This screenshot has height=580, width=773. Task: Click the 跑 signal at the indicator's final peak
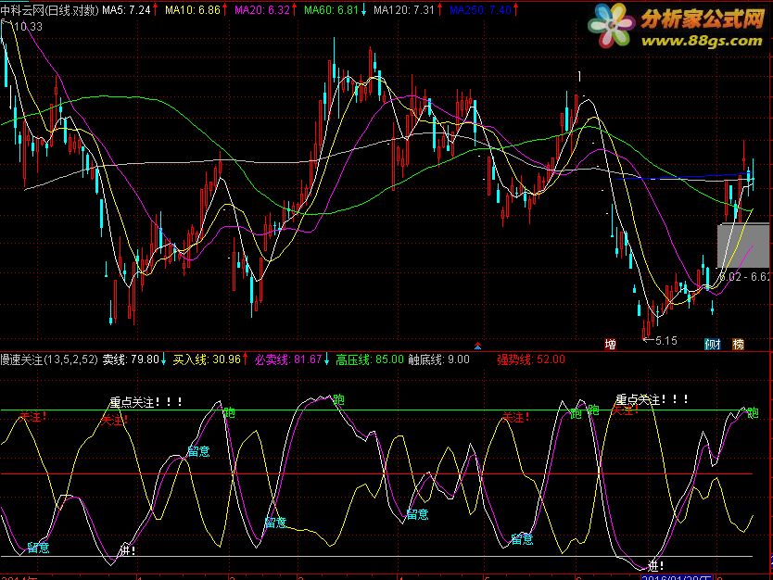click(x=753, y=413)
